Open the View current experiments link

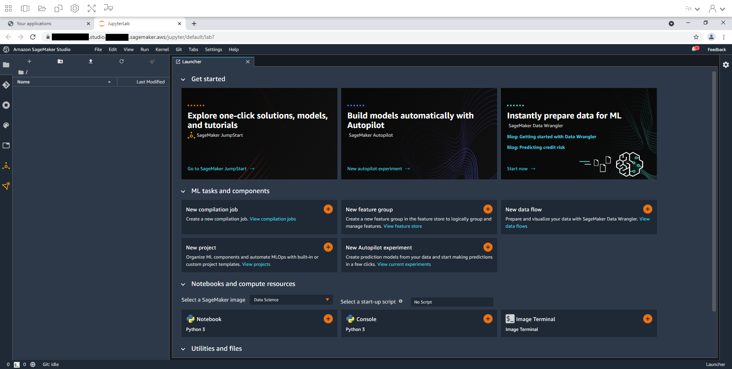404,264
